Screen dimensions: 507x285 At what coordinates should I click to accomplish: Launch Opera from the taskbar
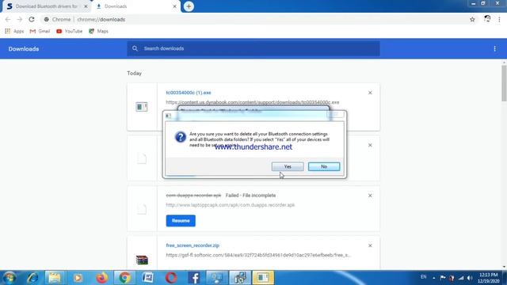(171, 278)
